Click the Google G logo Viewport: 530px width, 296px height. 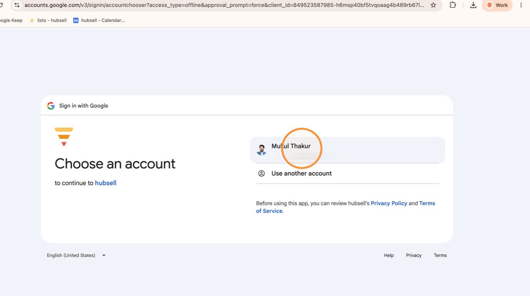pyautogui.click(x=51, y=106)
